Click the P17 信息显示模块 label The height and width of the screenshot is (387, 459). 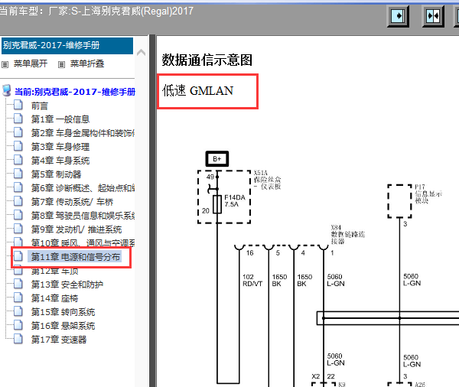[428, 193]
